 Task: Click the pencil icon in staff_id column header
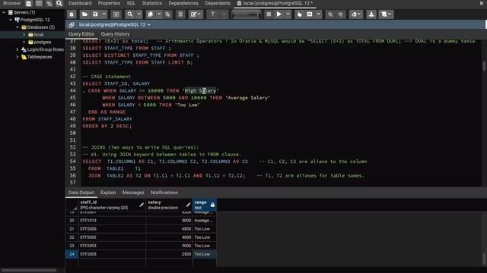(x=142, y=205)
